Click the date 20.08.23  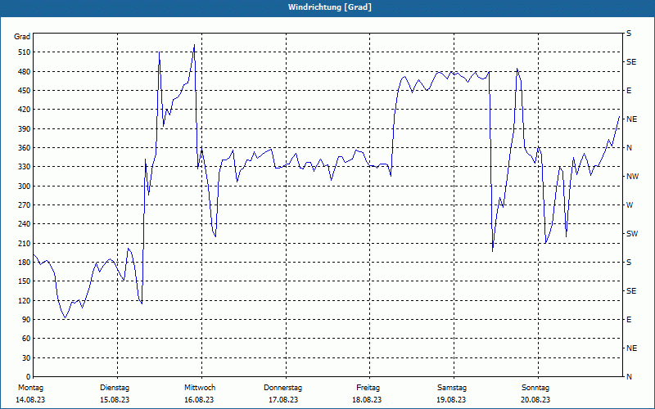pyautogui.click(x=535, y=400)
